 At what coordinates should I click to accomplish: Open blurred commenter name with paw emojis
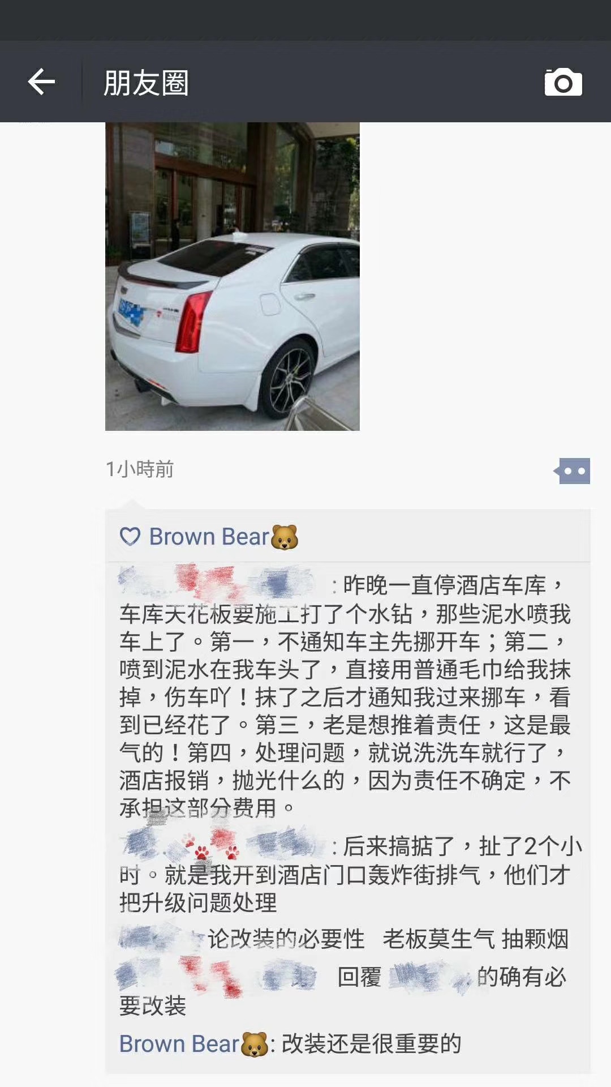pos(223,845)
